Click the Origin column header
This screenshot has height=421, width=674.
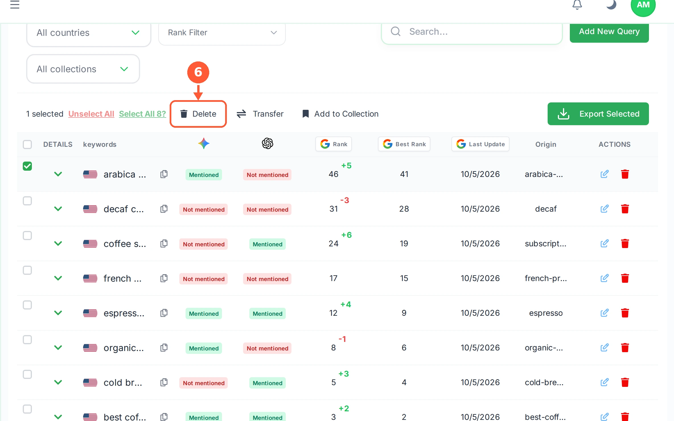pyautogui.click(x=546, y=144)
